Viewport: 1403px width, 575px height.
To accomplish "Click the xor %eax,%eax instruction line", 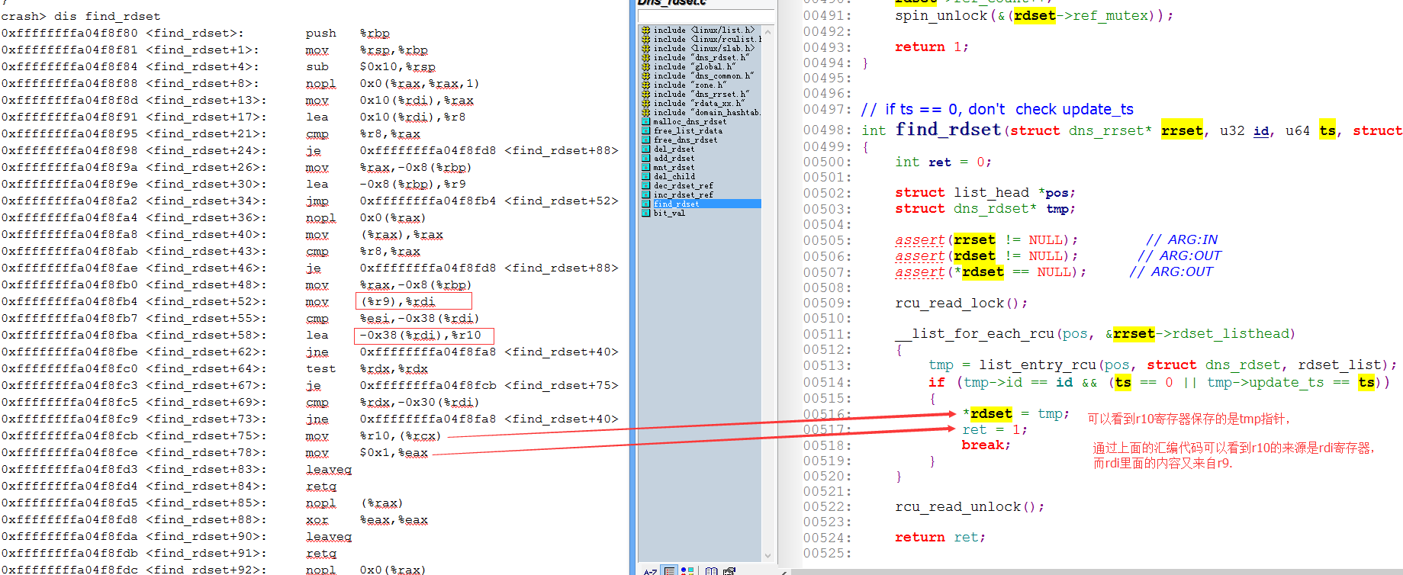I will click(x=214, y=519).
